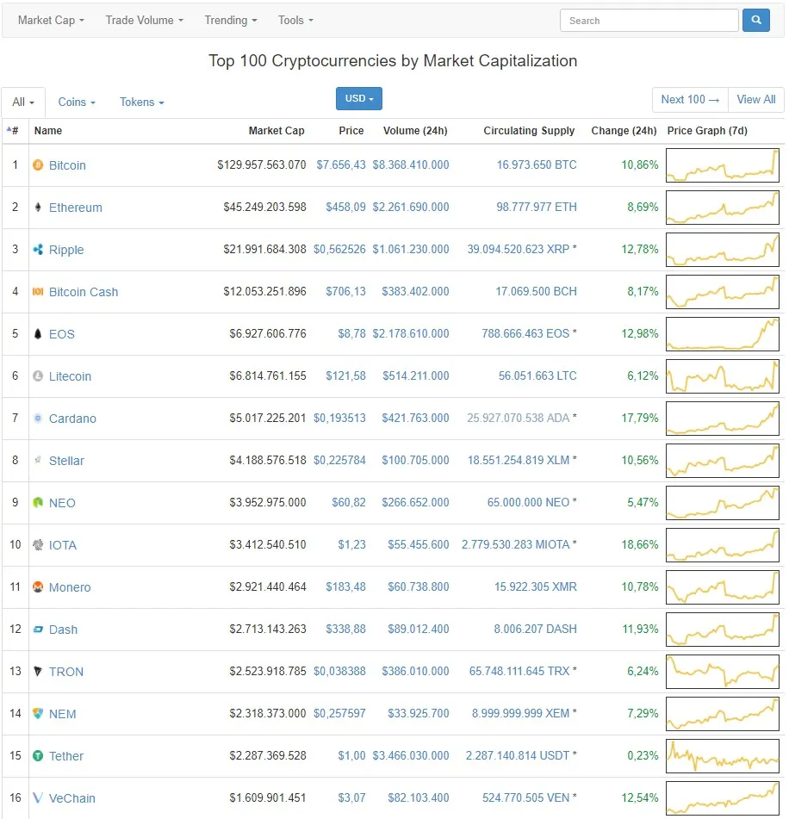Open Bitcoin 7-day price graph
Viewport: 789px width, 819px height.
tap(723, 165)
